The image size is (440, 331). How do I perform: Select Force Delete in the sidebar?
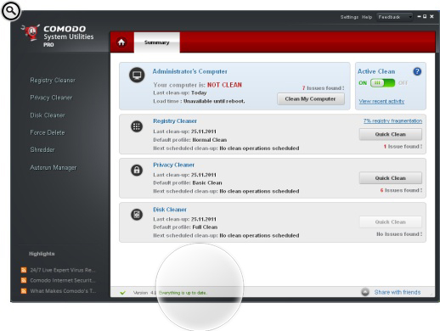[48, 132]
